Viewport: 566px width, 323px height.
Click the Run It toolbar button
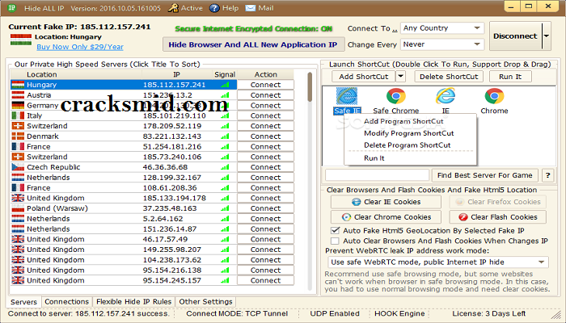[x=510, y=77]
